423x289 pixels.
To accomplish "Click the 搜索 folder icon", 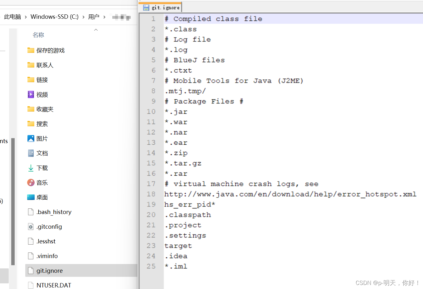I will (x=31, y=124).
